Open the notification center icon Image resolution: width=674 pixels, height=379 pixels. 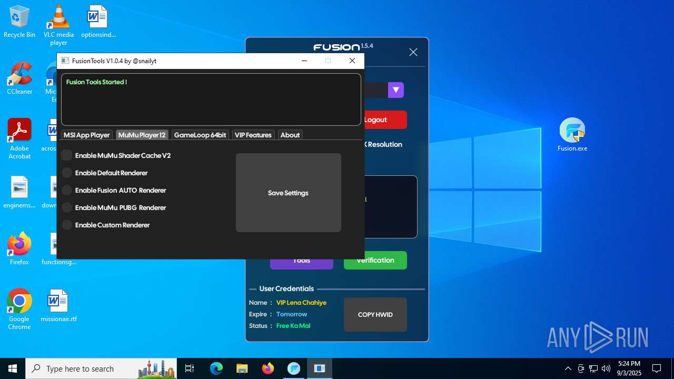tap(657, 368)
